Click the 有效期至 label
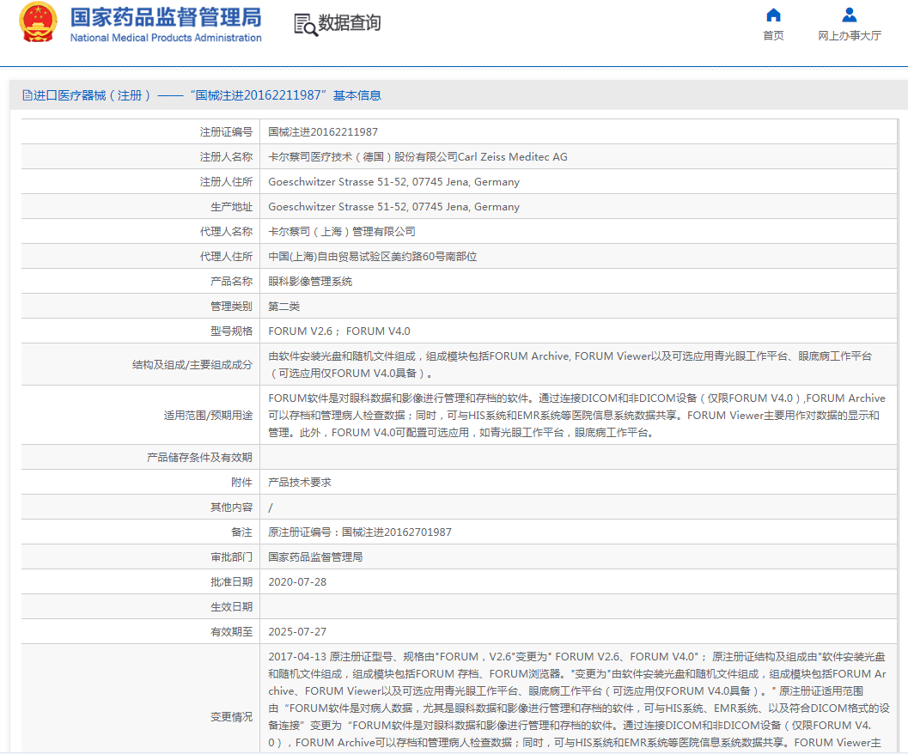Viewport: 908px width, 754px height. tap(231, 632)
